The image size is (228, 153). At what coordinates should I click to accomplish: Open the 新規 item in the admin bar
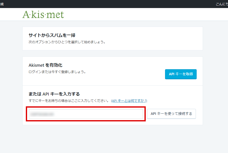[2, 4]
